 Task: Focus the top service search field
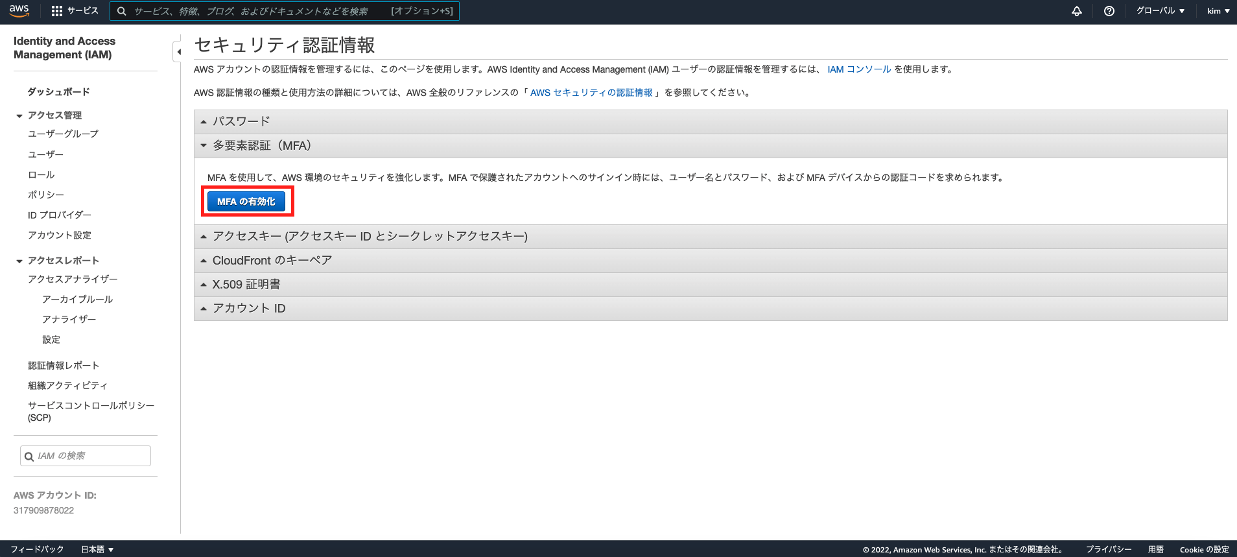(x=285, y=11)
